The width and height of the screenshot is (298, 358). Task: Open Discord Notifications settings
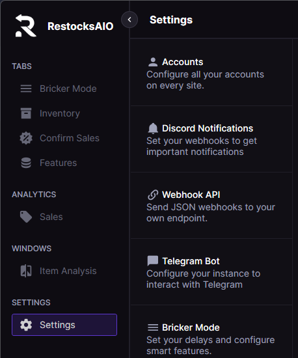click(x=211, y=139)
